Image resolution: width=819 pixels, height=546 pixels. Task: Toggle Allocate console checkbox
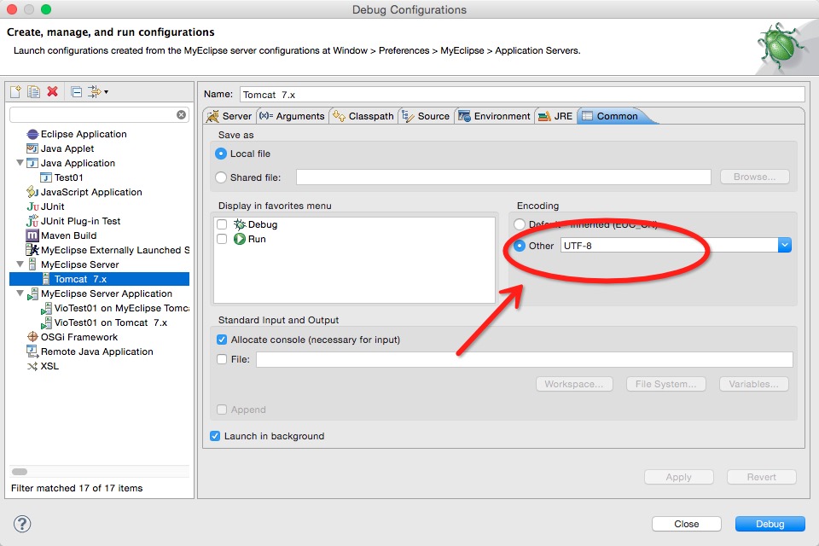click(x=222, y=340)
